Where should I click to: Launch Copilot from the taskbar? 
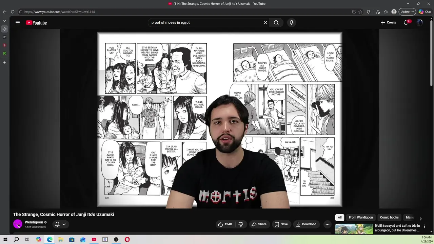click(38, 240)
